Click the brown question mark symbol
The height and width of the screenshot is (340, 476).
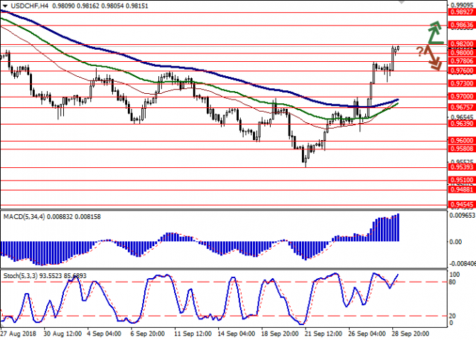click(420, 51)
